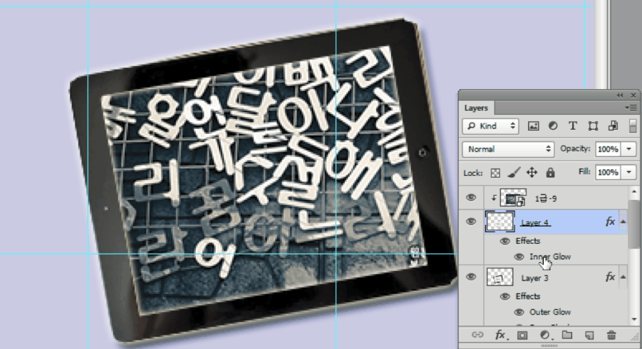The height and width of the screenshot is (349, 642).
Task: Create a new group folder icon
Action: click(x=567, y=335)
